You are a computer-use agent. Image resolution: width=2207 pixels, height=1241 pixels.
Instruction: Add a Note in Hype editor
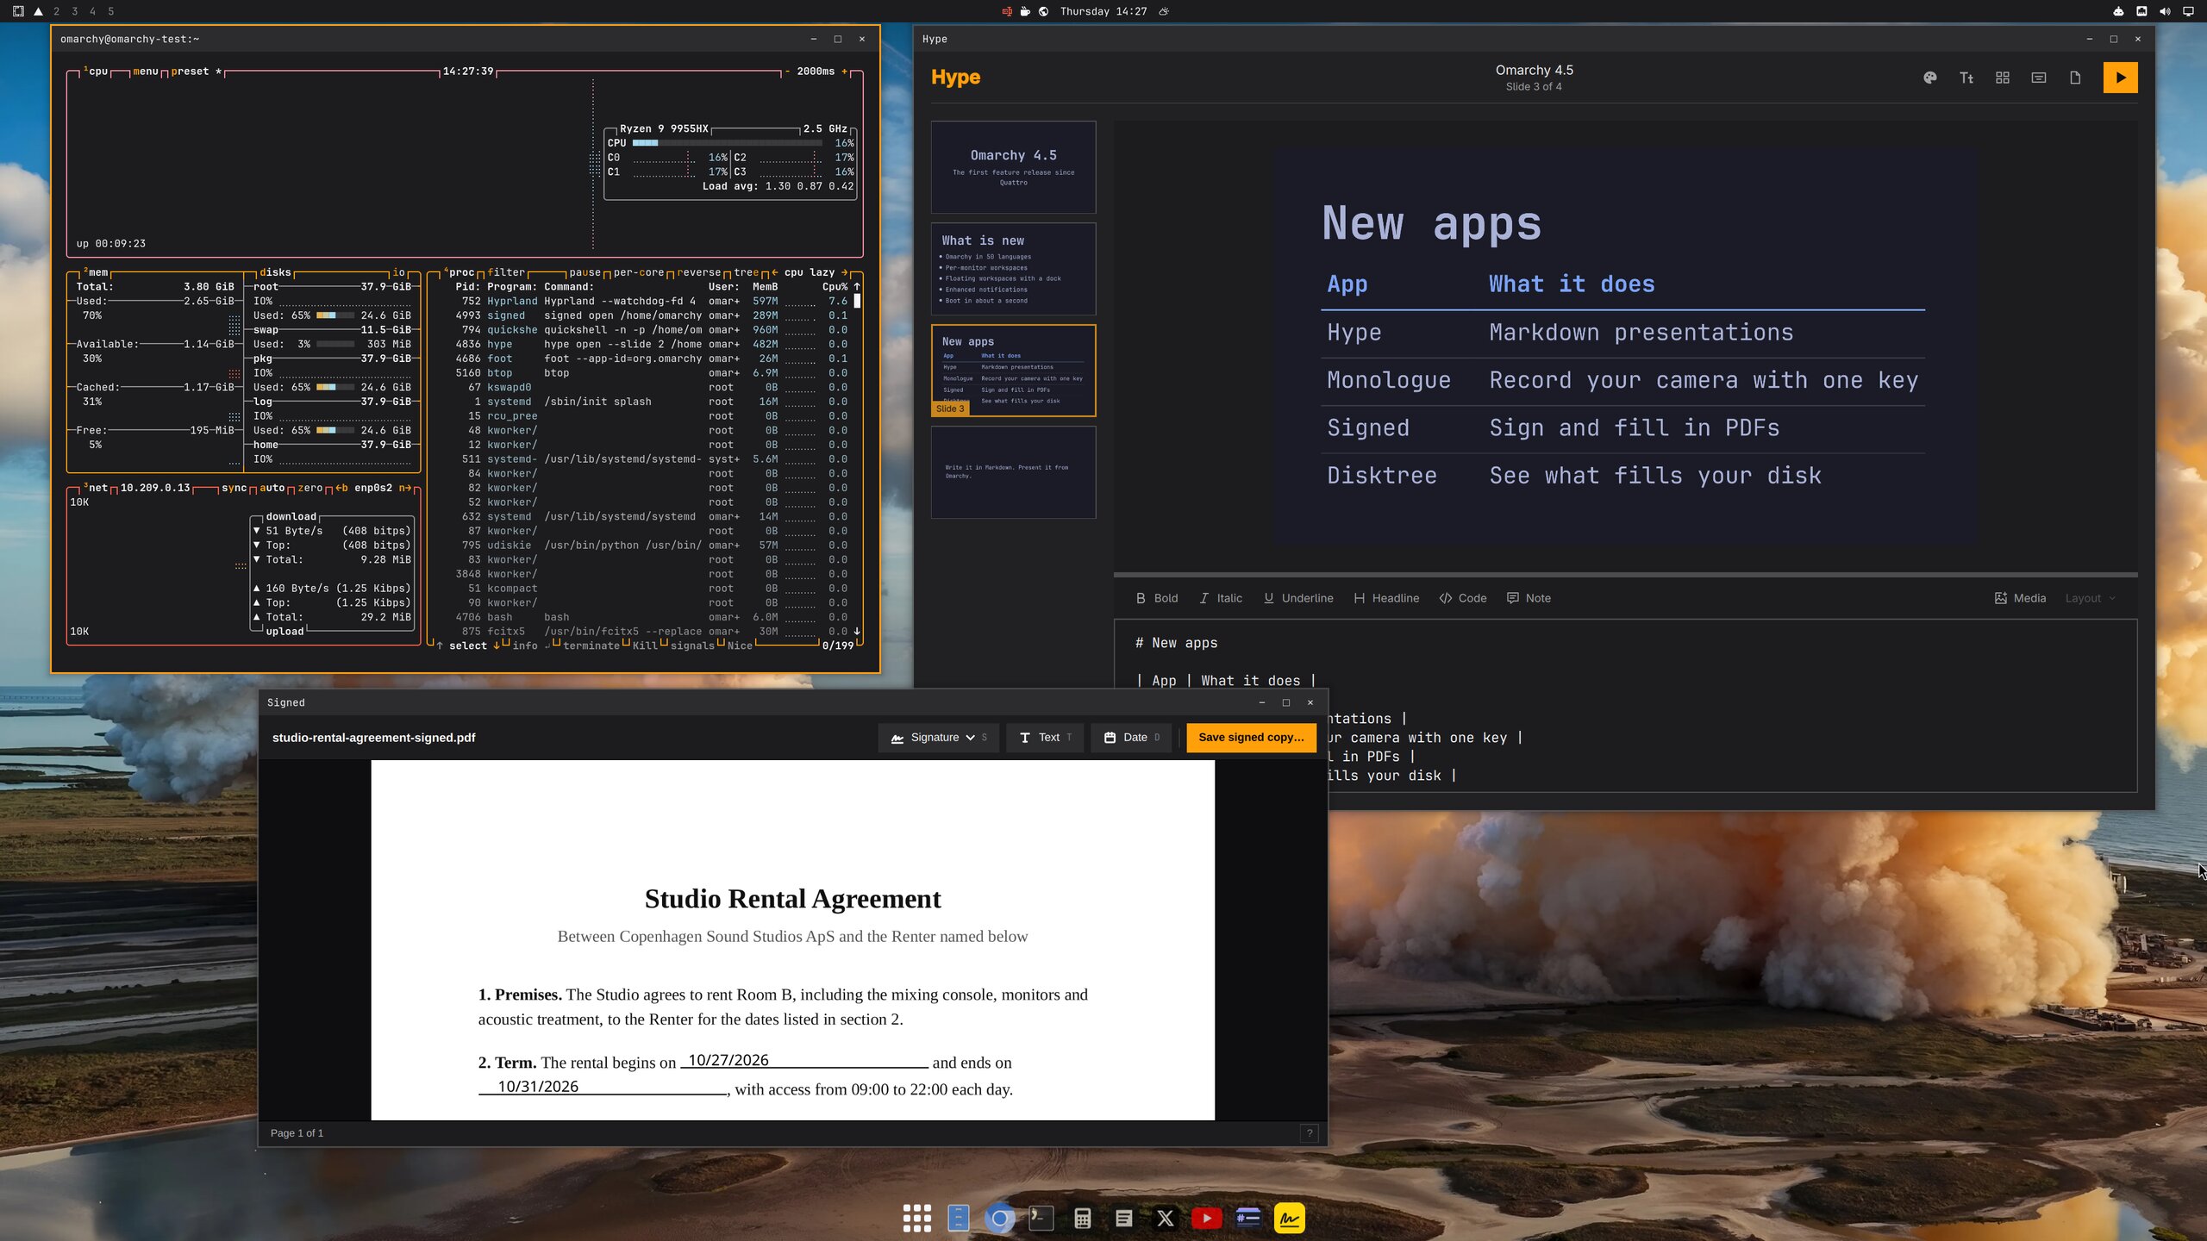tap(1529, 598)
